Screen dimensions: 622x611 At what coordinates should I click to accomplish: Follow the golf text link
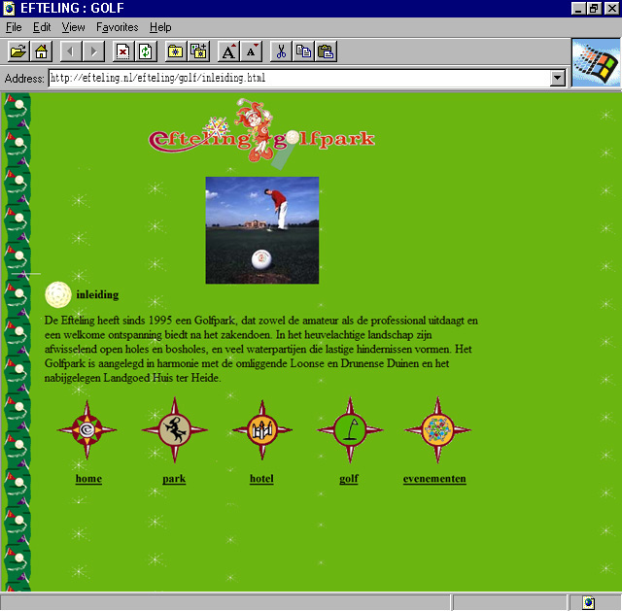tap(349, 479)
